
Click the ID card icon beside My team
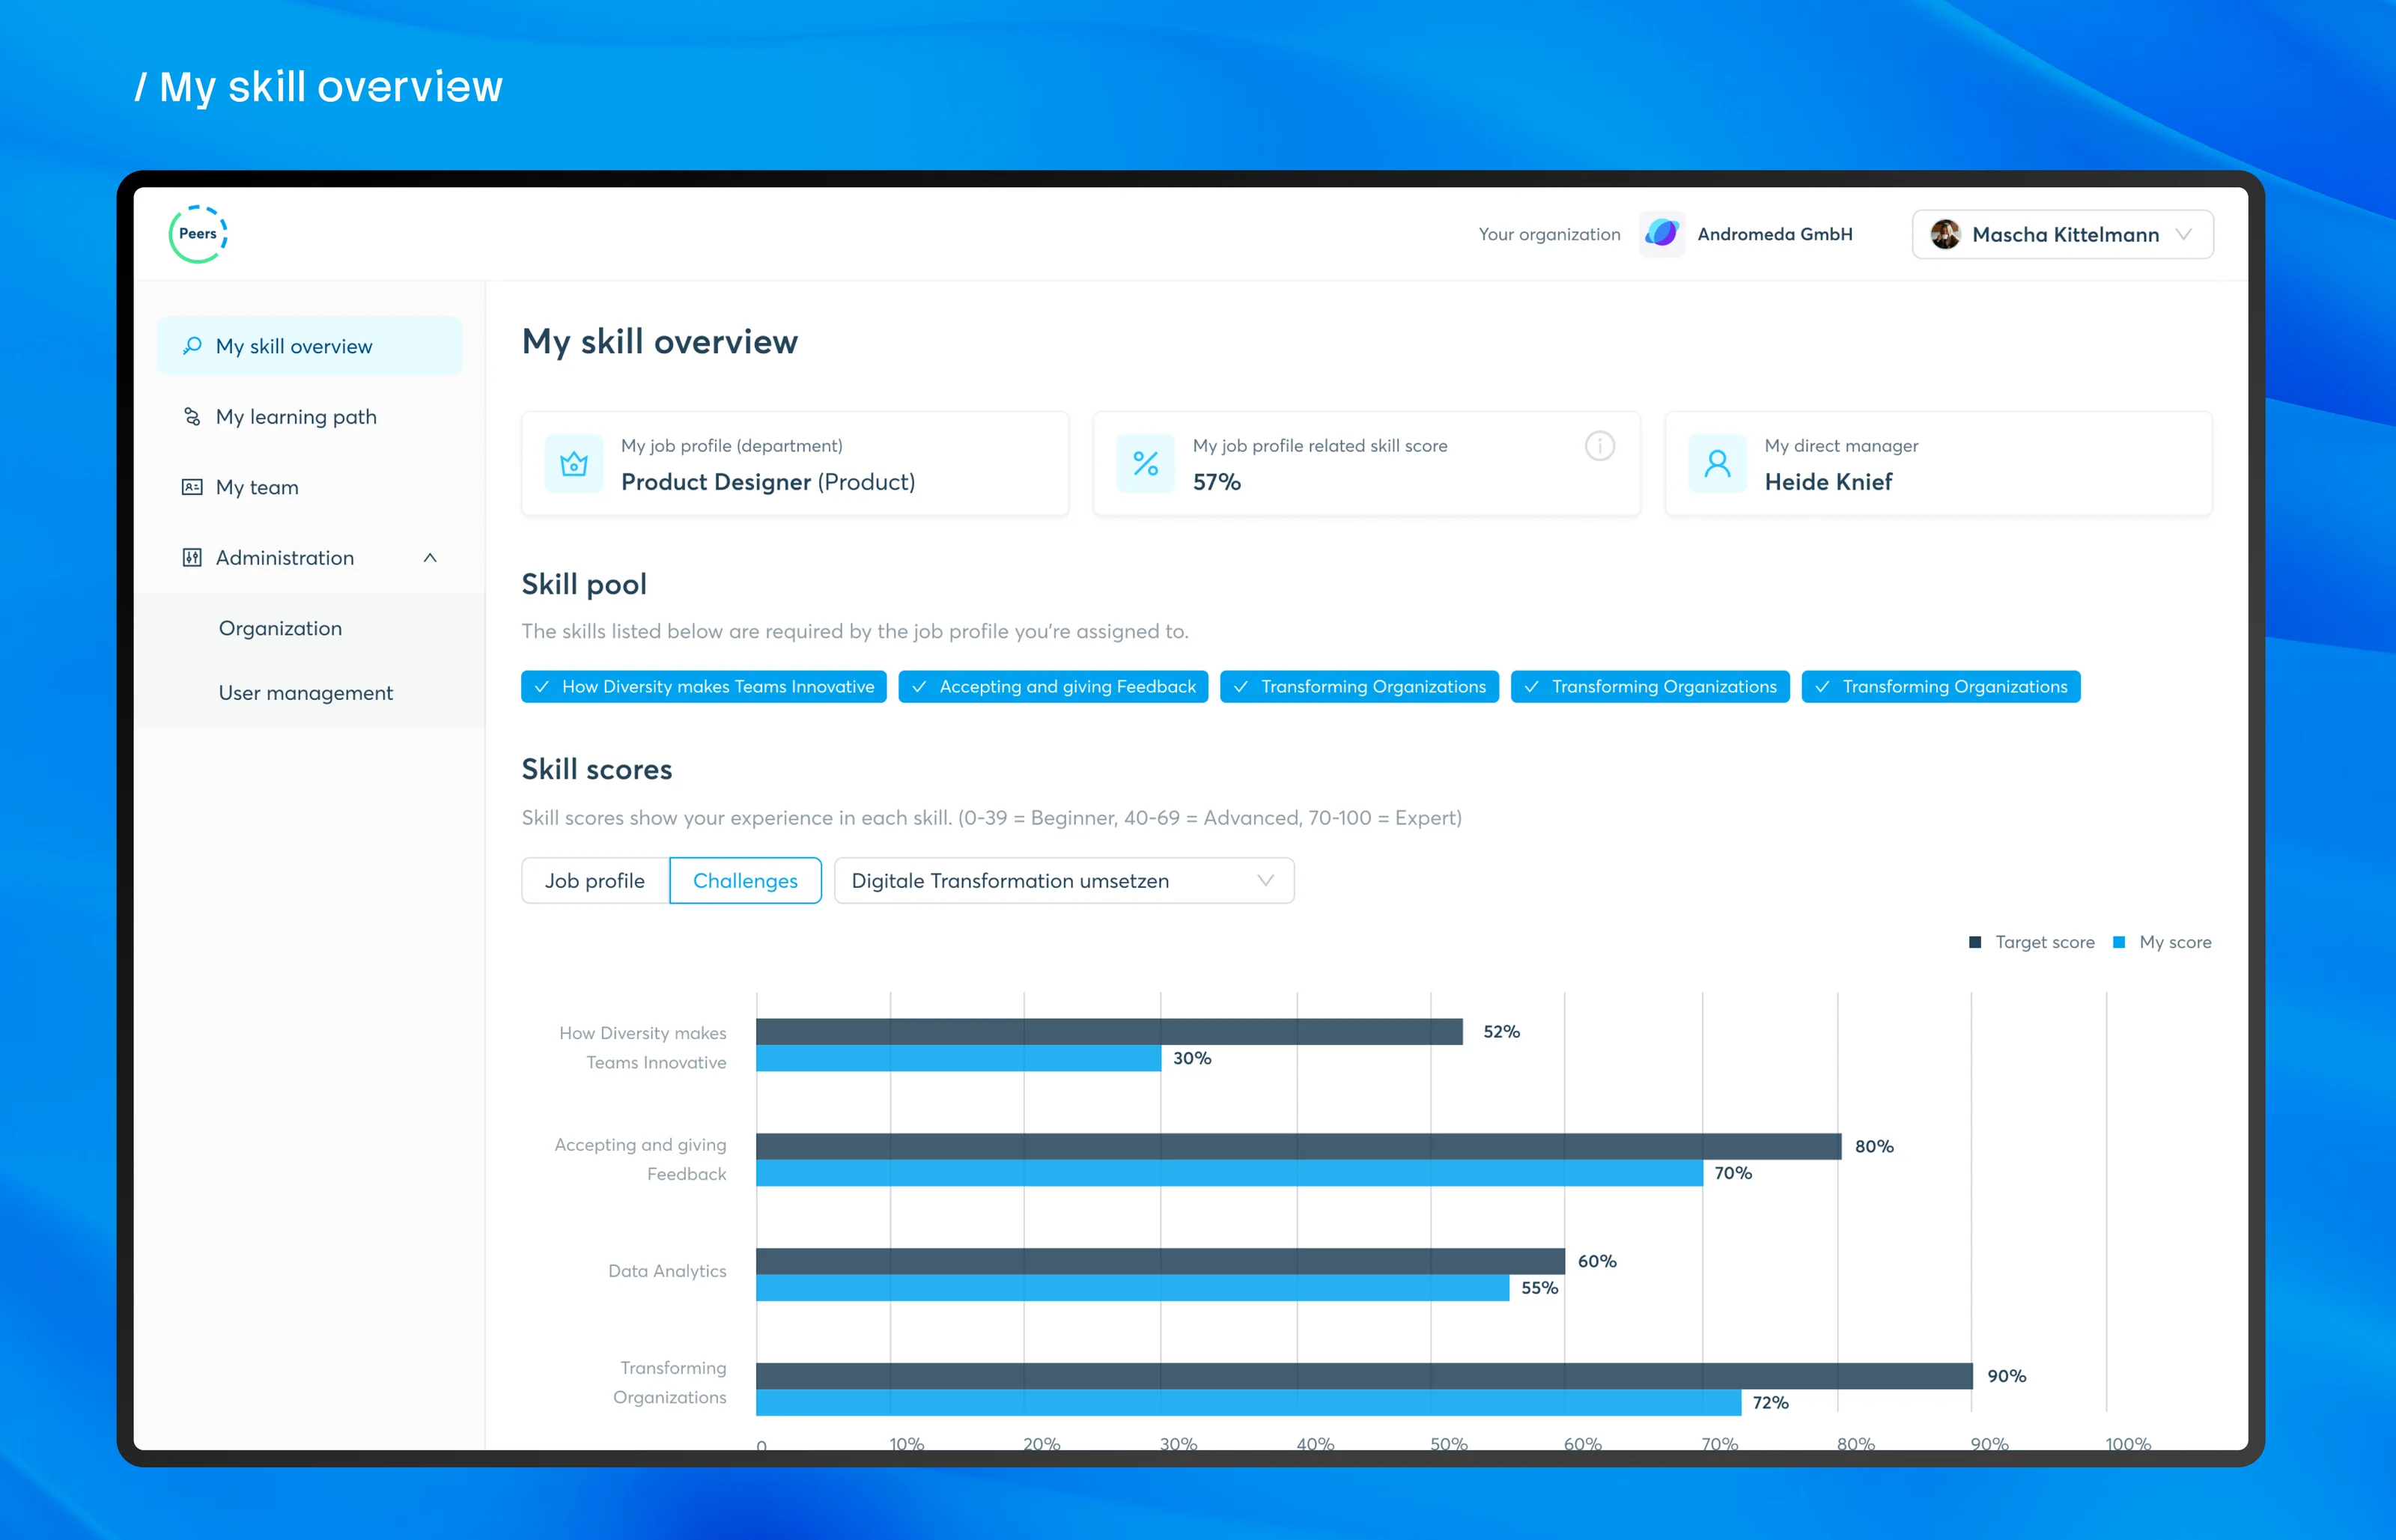pyautogui.click(x=192, y=487)
